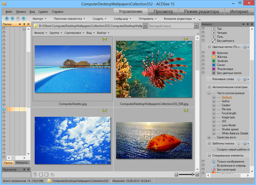
Task: Toggle the Easy-Select marker beside Пять
Action: 204,36
